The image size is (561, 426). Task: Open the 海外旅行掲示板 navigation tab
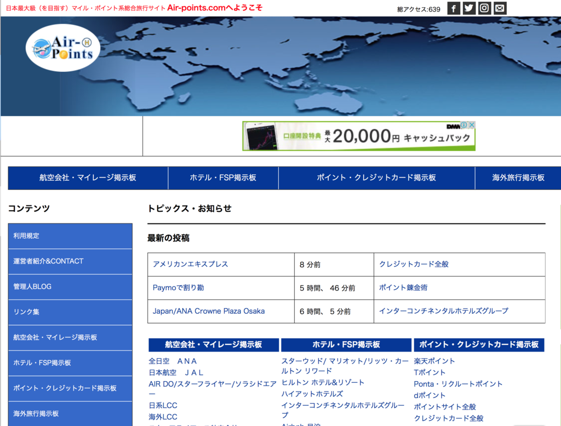coord(518,178)
